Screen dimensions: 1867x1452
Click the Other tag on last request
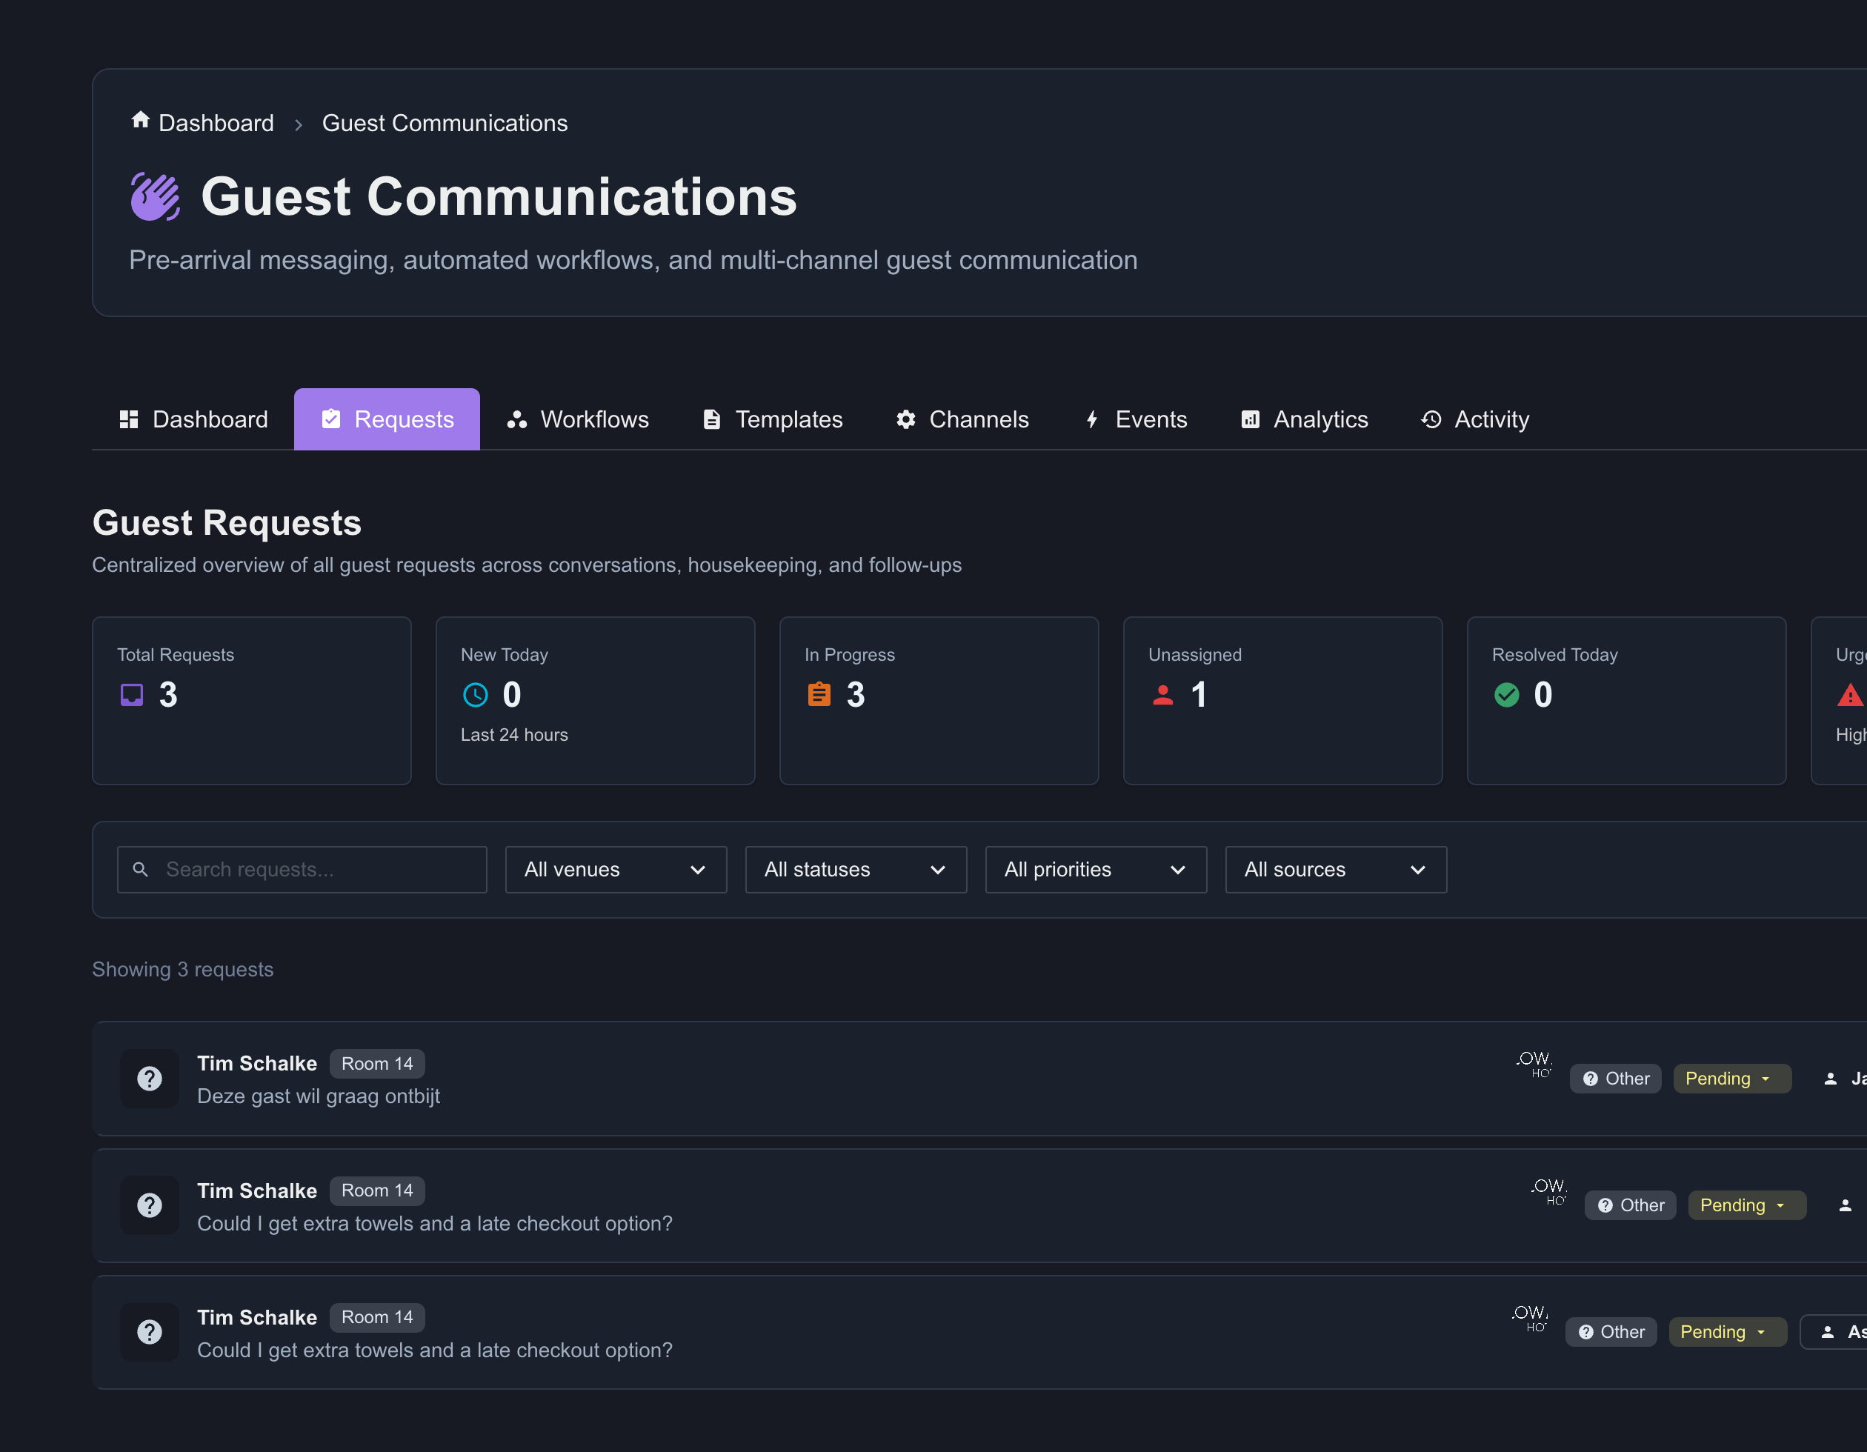[1611, 1331]
